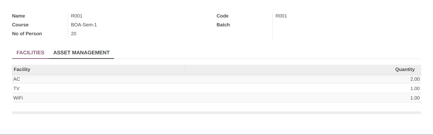Open the BOA-Sem-1 course link
433x135 pixels.
(84, 25)
